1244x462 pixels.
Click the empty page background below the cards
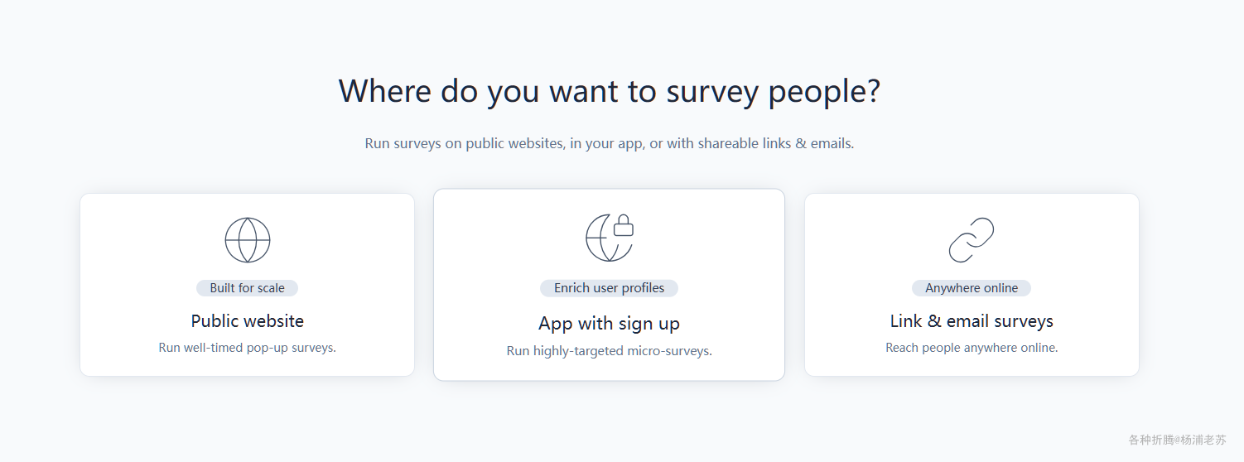click(609, 422)
